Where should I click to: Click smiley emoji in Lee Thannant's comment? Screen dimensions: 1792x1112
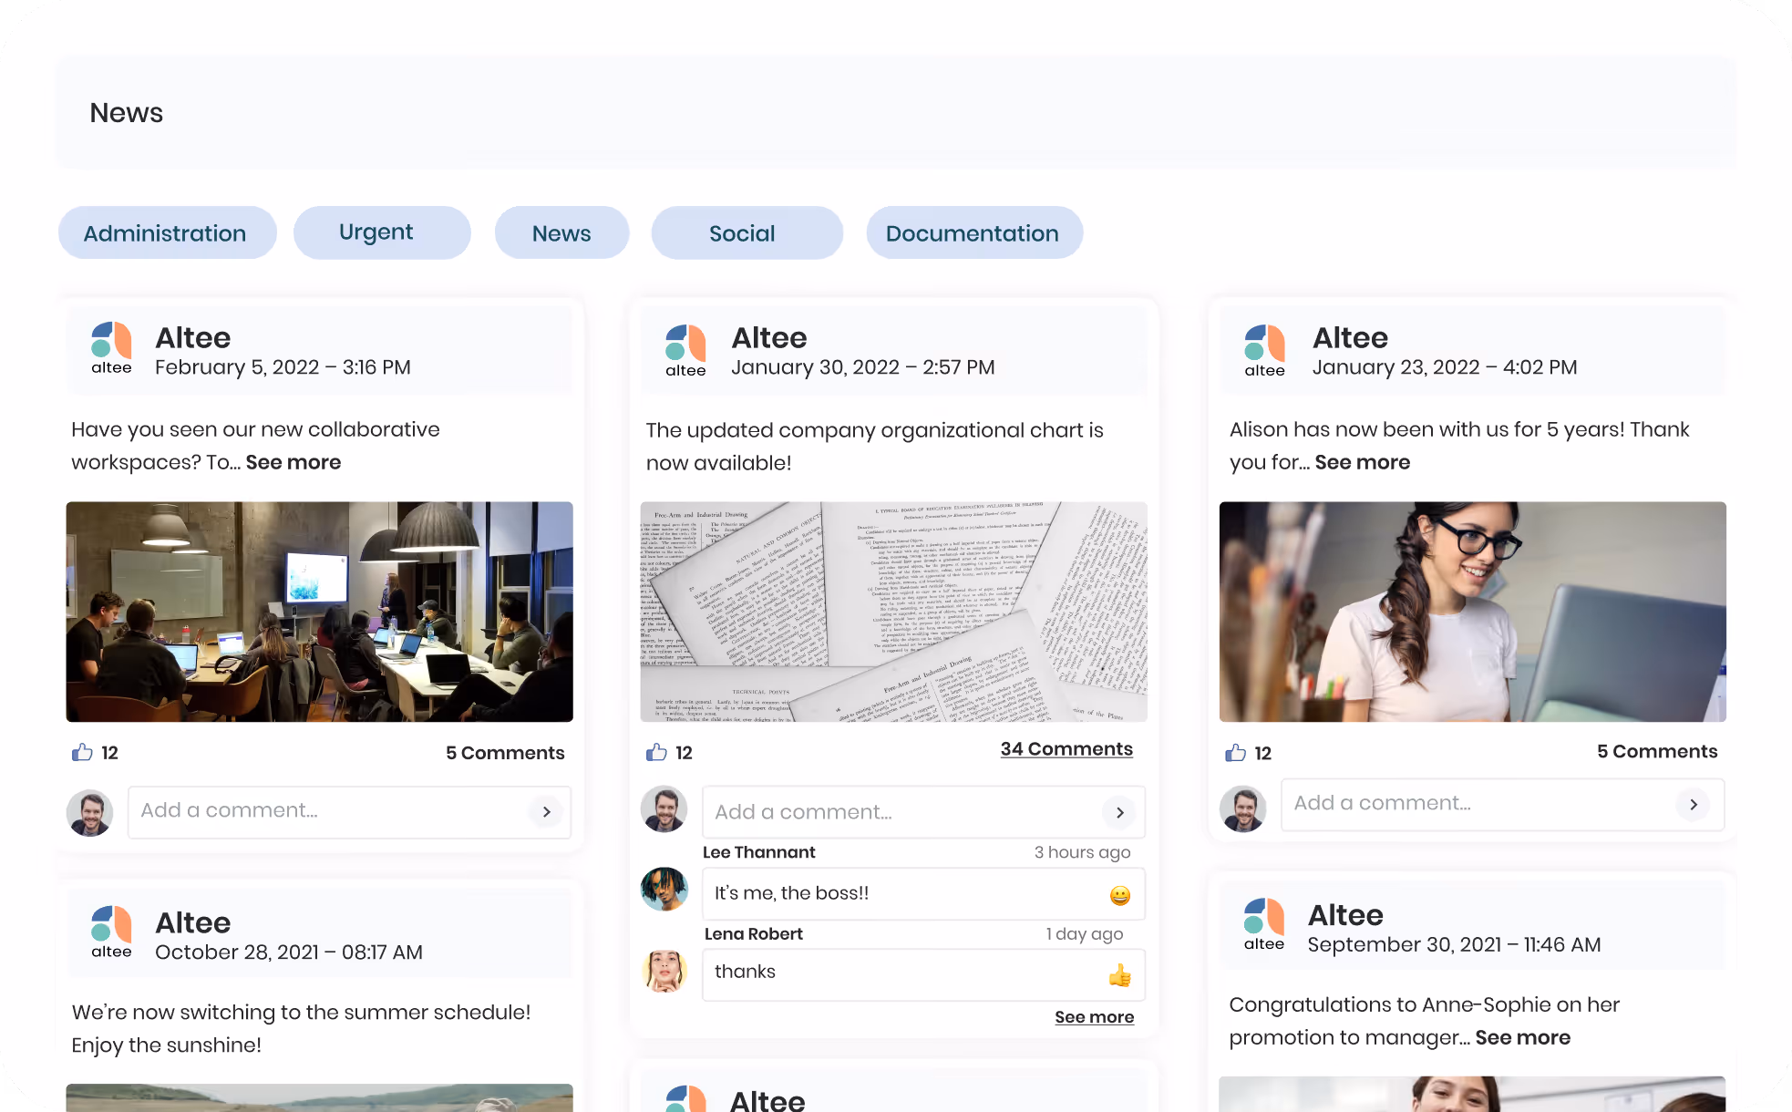1119,895
